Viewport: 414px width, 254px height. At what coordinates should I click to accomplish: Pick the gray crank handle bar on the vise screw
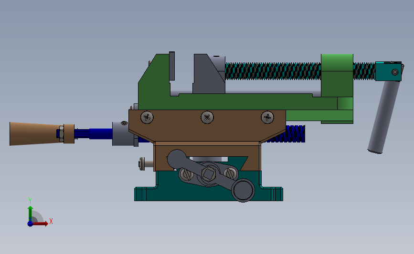tap(383, 117)
